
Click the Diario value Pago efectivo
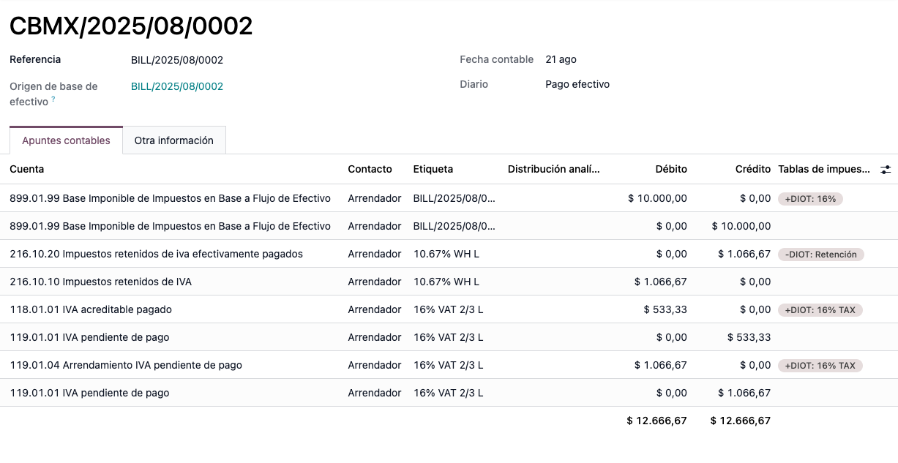tap(577, 84)
